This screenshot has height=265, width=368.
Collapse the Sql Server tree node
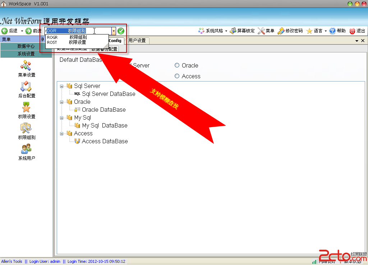(61, 86)
